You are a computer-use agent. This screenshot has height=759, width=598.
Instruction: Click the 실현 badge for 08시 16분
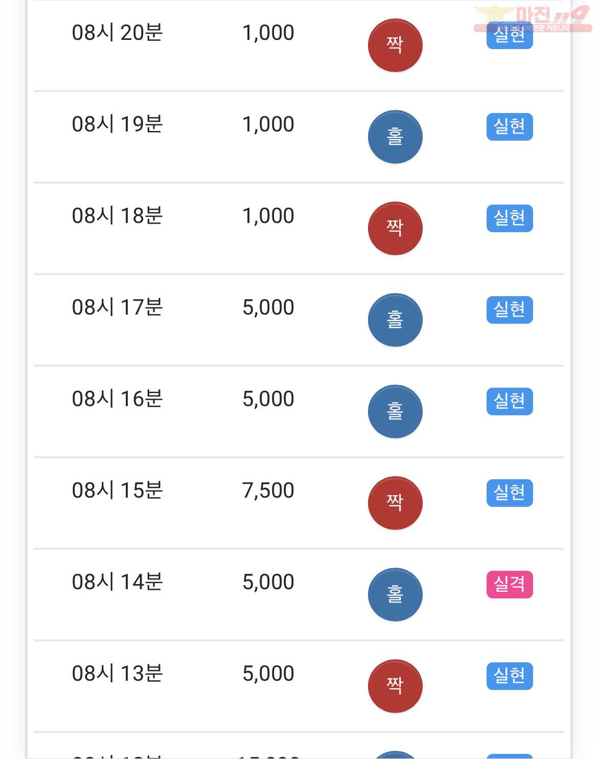click(510, 401)
